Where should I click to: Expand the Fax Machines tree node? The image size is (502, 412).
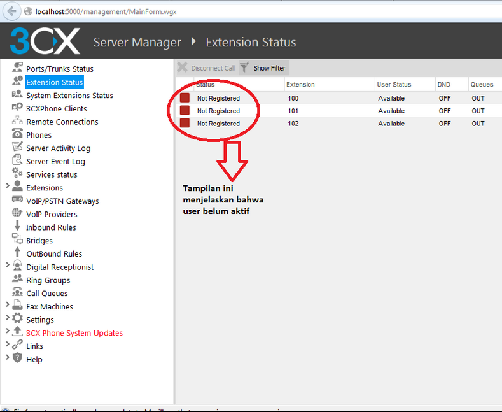click(8, 304)
